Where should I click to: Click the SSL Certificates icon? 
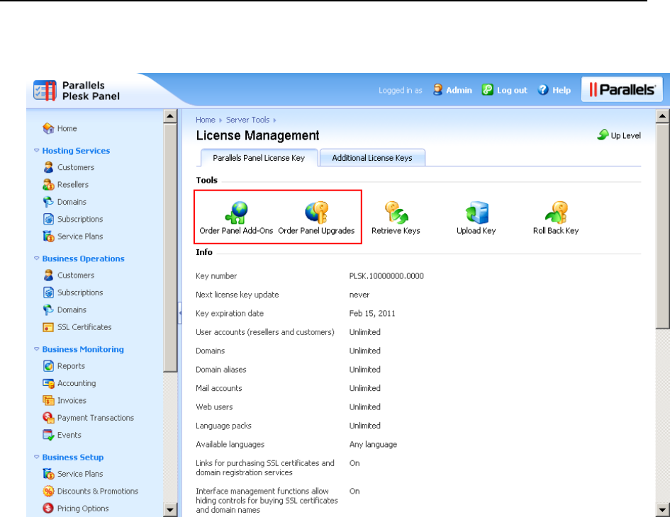(48, 327)
